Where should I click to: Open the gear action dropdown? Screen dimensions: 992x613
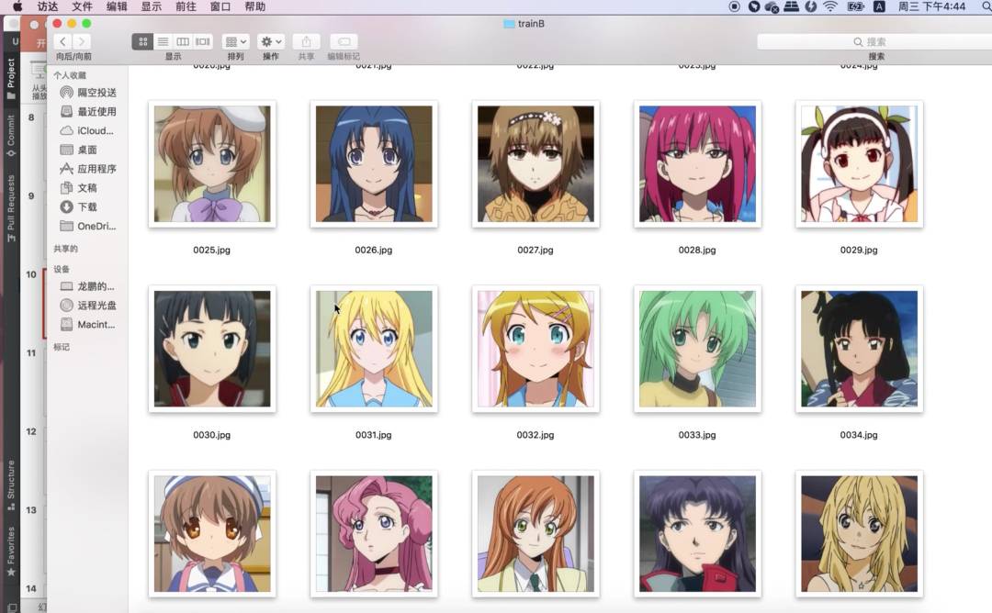(271, 41)
